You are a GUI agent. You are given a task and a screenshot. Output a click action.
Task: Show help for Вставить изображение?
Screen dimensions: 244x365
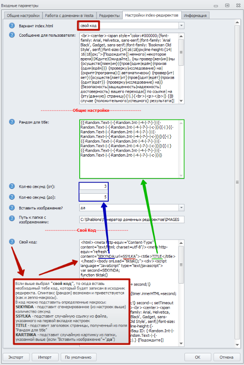12,208
